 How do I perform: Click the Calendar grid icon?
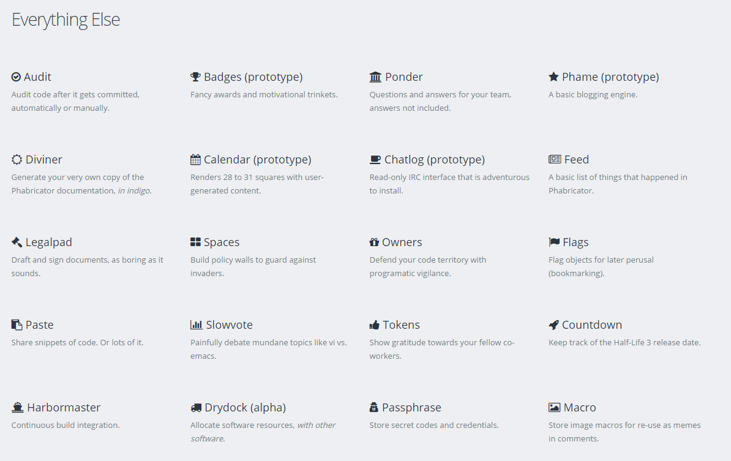(x=195, y=159)
